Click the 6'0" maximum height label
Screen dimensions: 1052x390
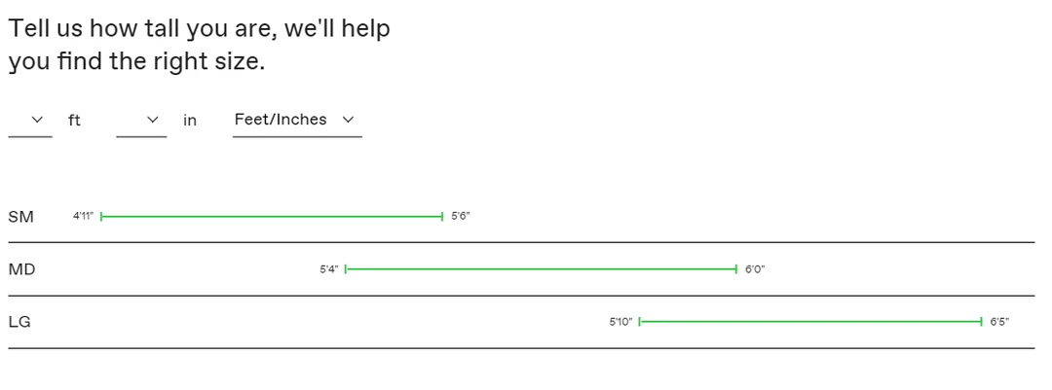click(x=755, y=269)
